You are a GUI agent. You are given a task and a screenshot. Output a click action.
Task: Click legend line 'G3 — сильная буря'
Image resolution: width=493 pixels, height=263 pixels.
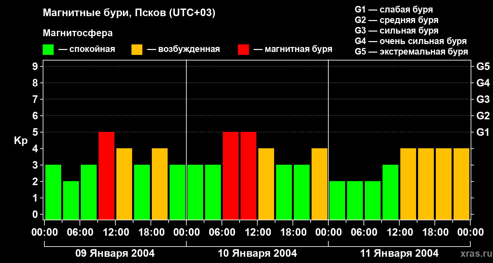pyautogui.click(x=396, y=31)
